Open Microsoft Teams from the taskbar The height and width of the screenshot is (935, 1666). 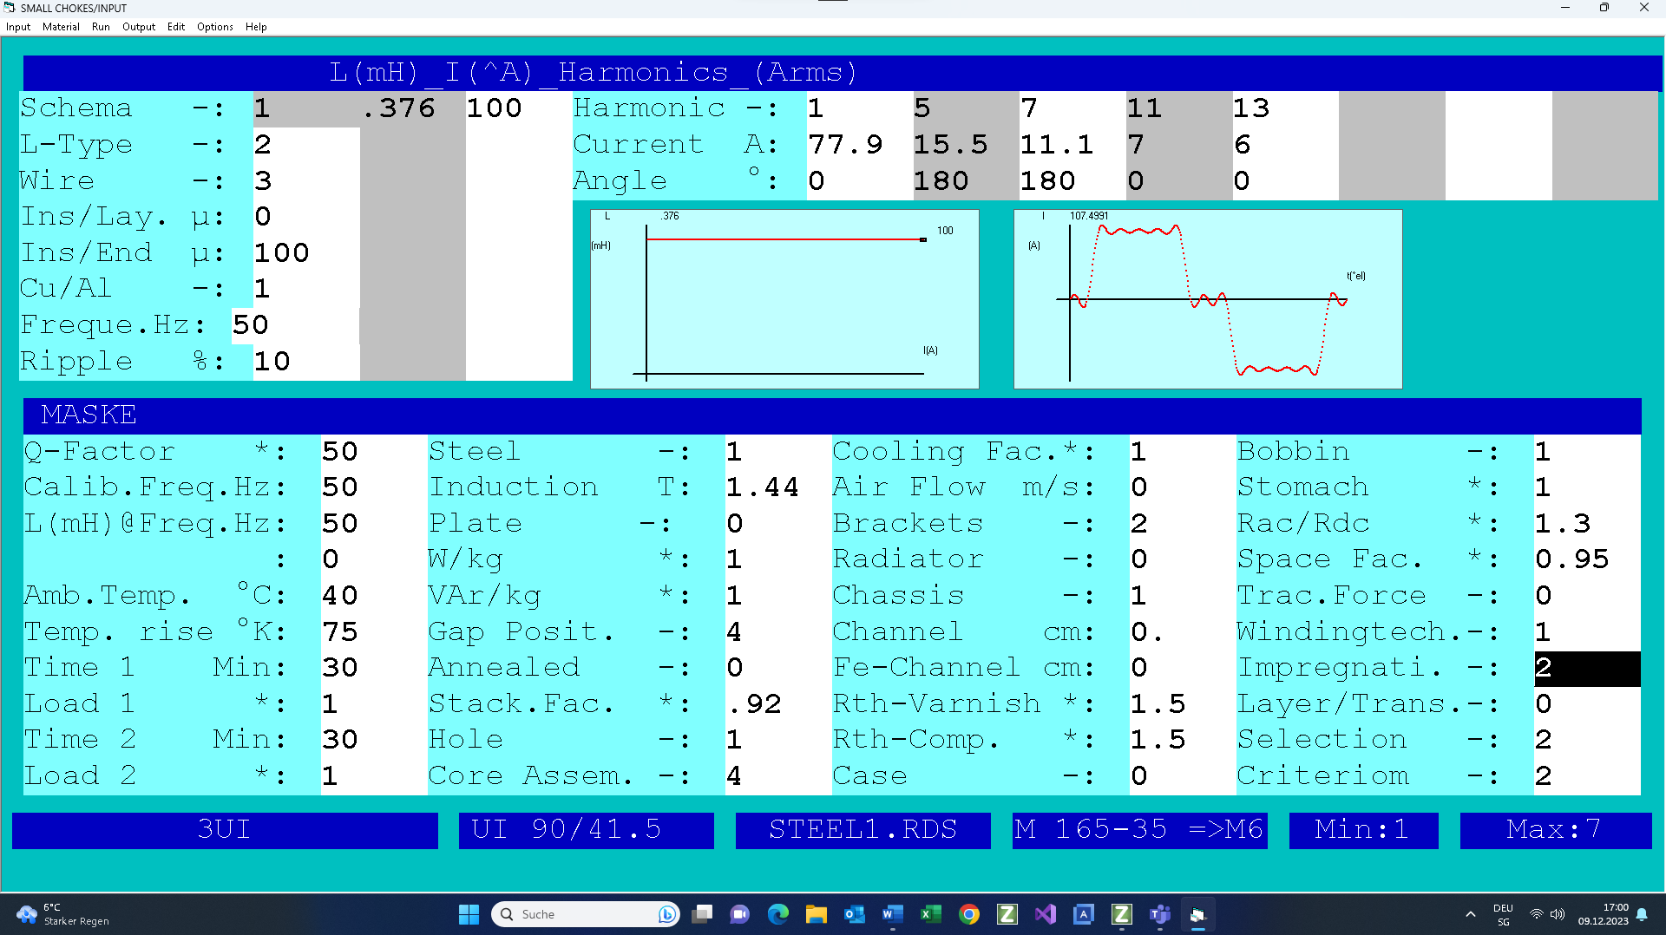pyautogui.click(x=1159, y=914)
